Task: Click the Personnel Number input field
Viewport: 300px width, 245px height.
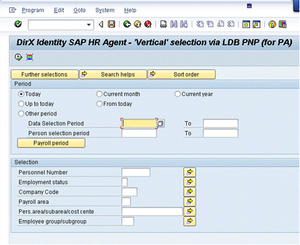Action: (136, 172)
